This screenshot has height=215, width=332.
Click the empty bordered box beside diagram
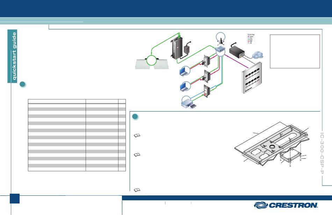(295, 51)
